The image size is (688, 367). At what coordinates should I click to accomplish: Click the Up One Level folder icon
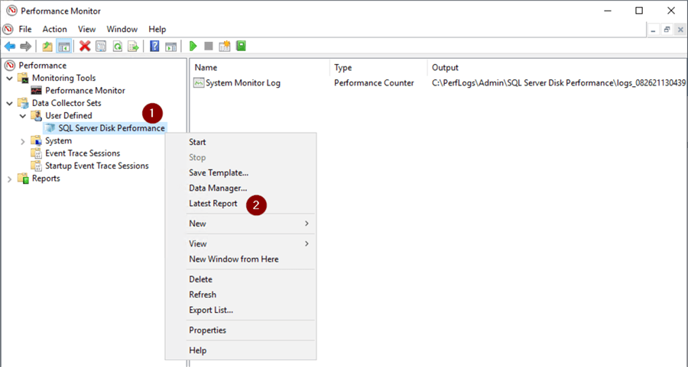point(47,47)
